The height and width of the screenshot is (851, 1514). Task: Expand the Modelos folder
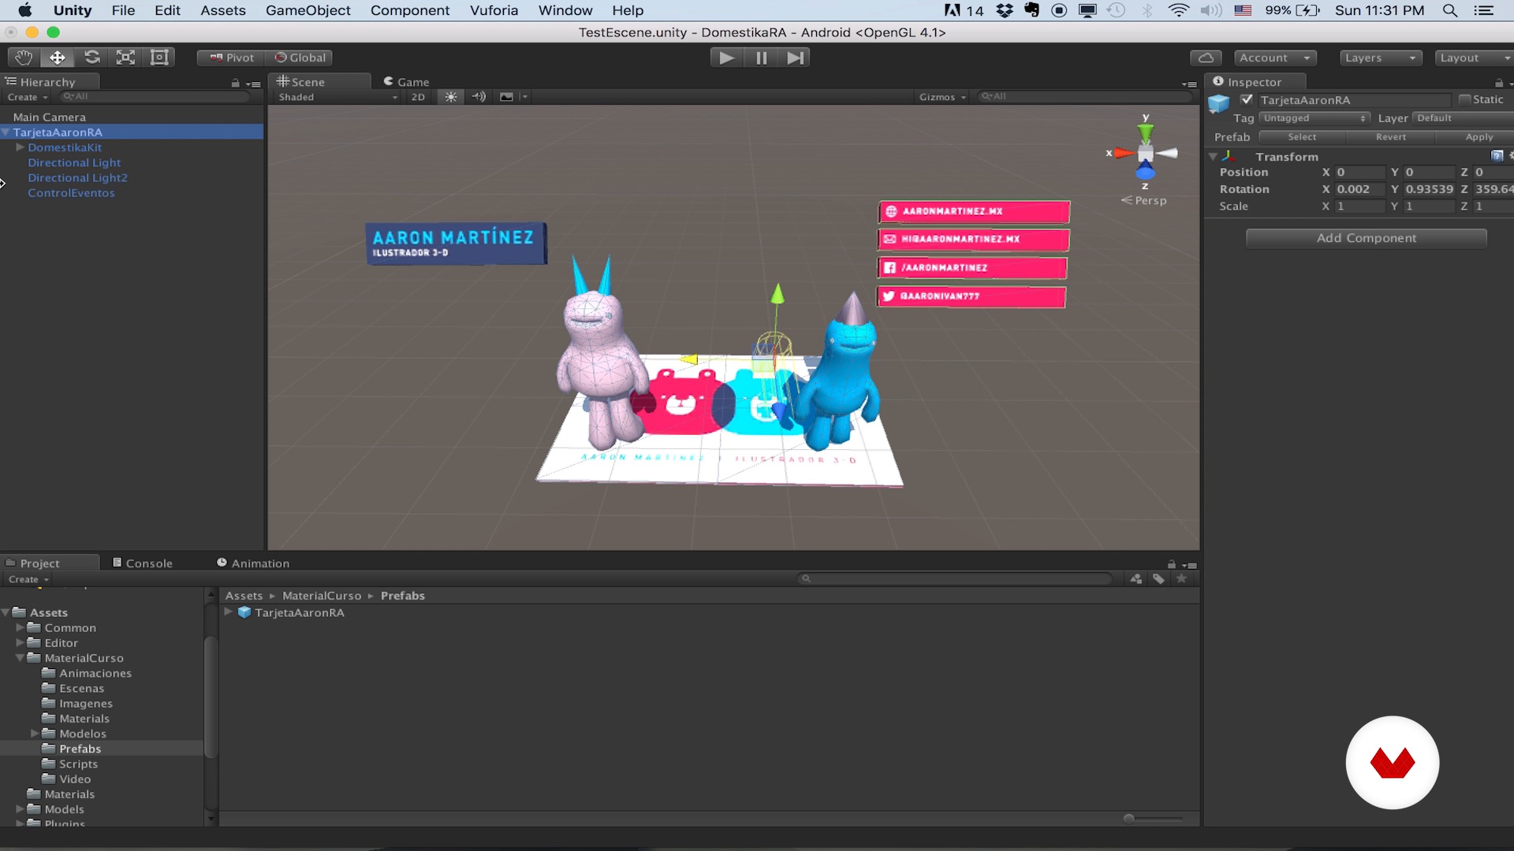click(x=35, y=734)
